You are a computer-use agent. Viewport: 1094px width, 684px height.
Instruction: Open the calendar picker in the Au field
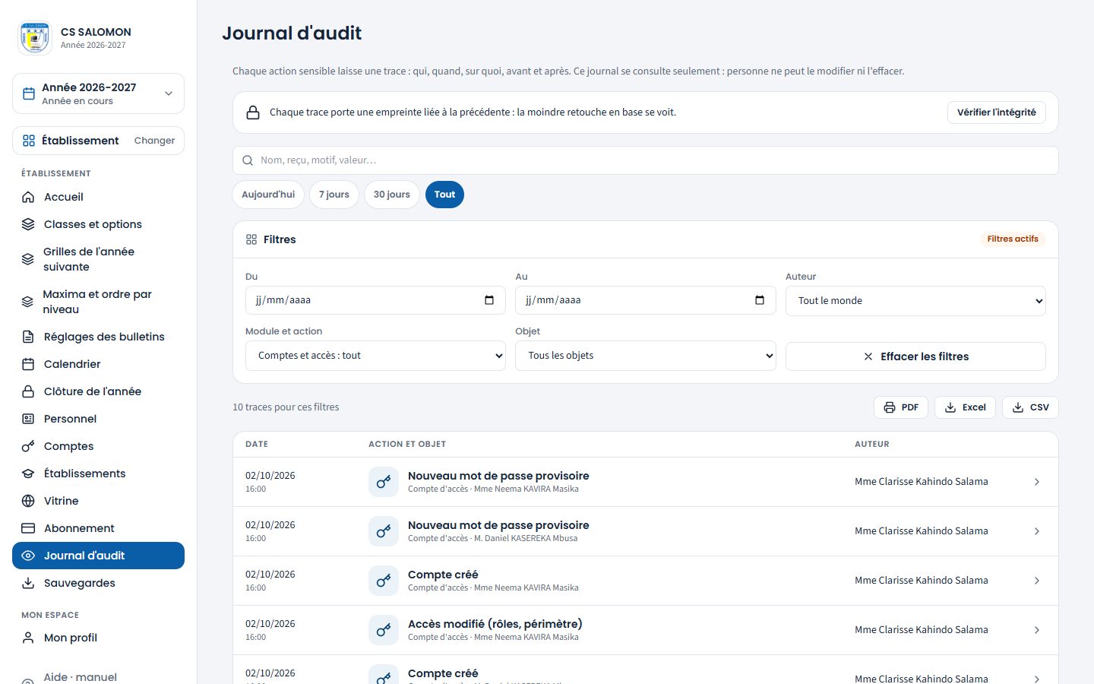(x=760, y=300)
